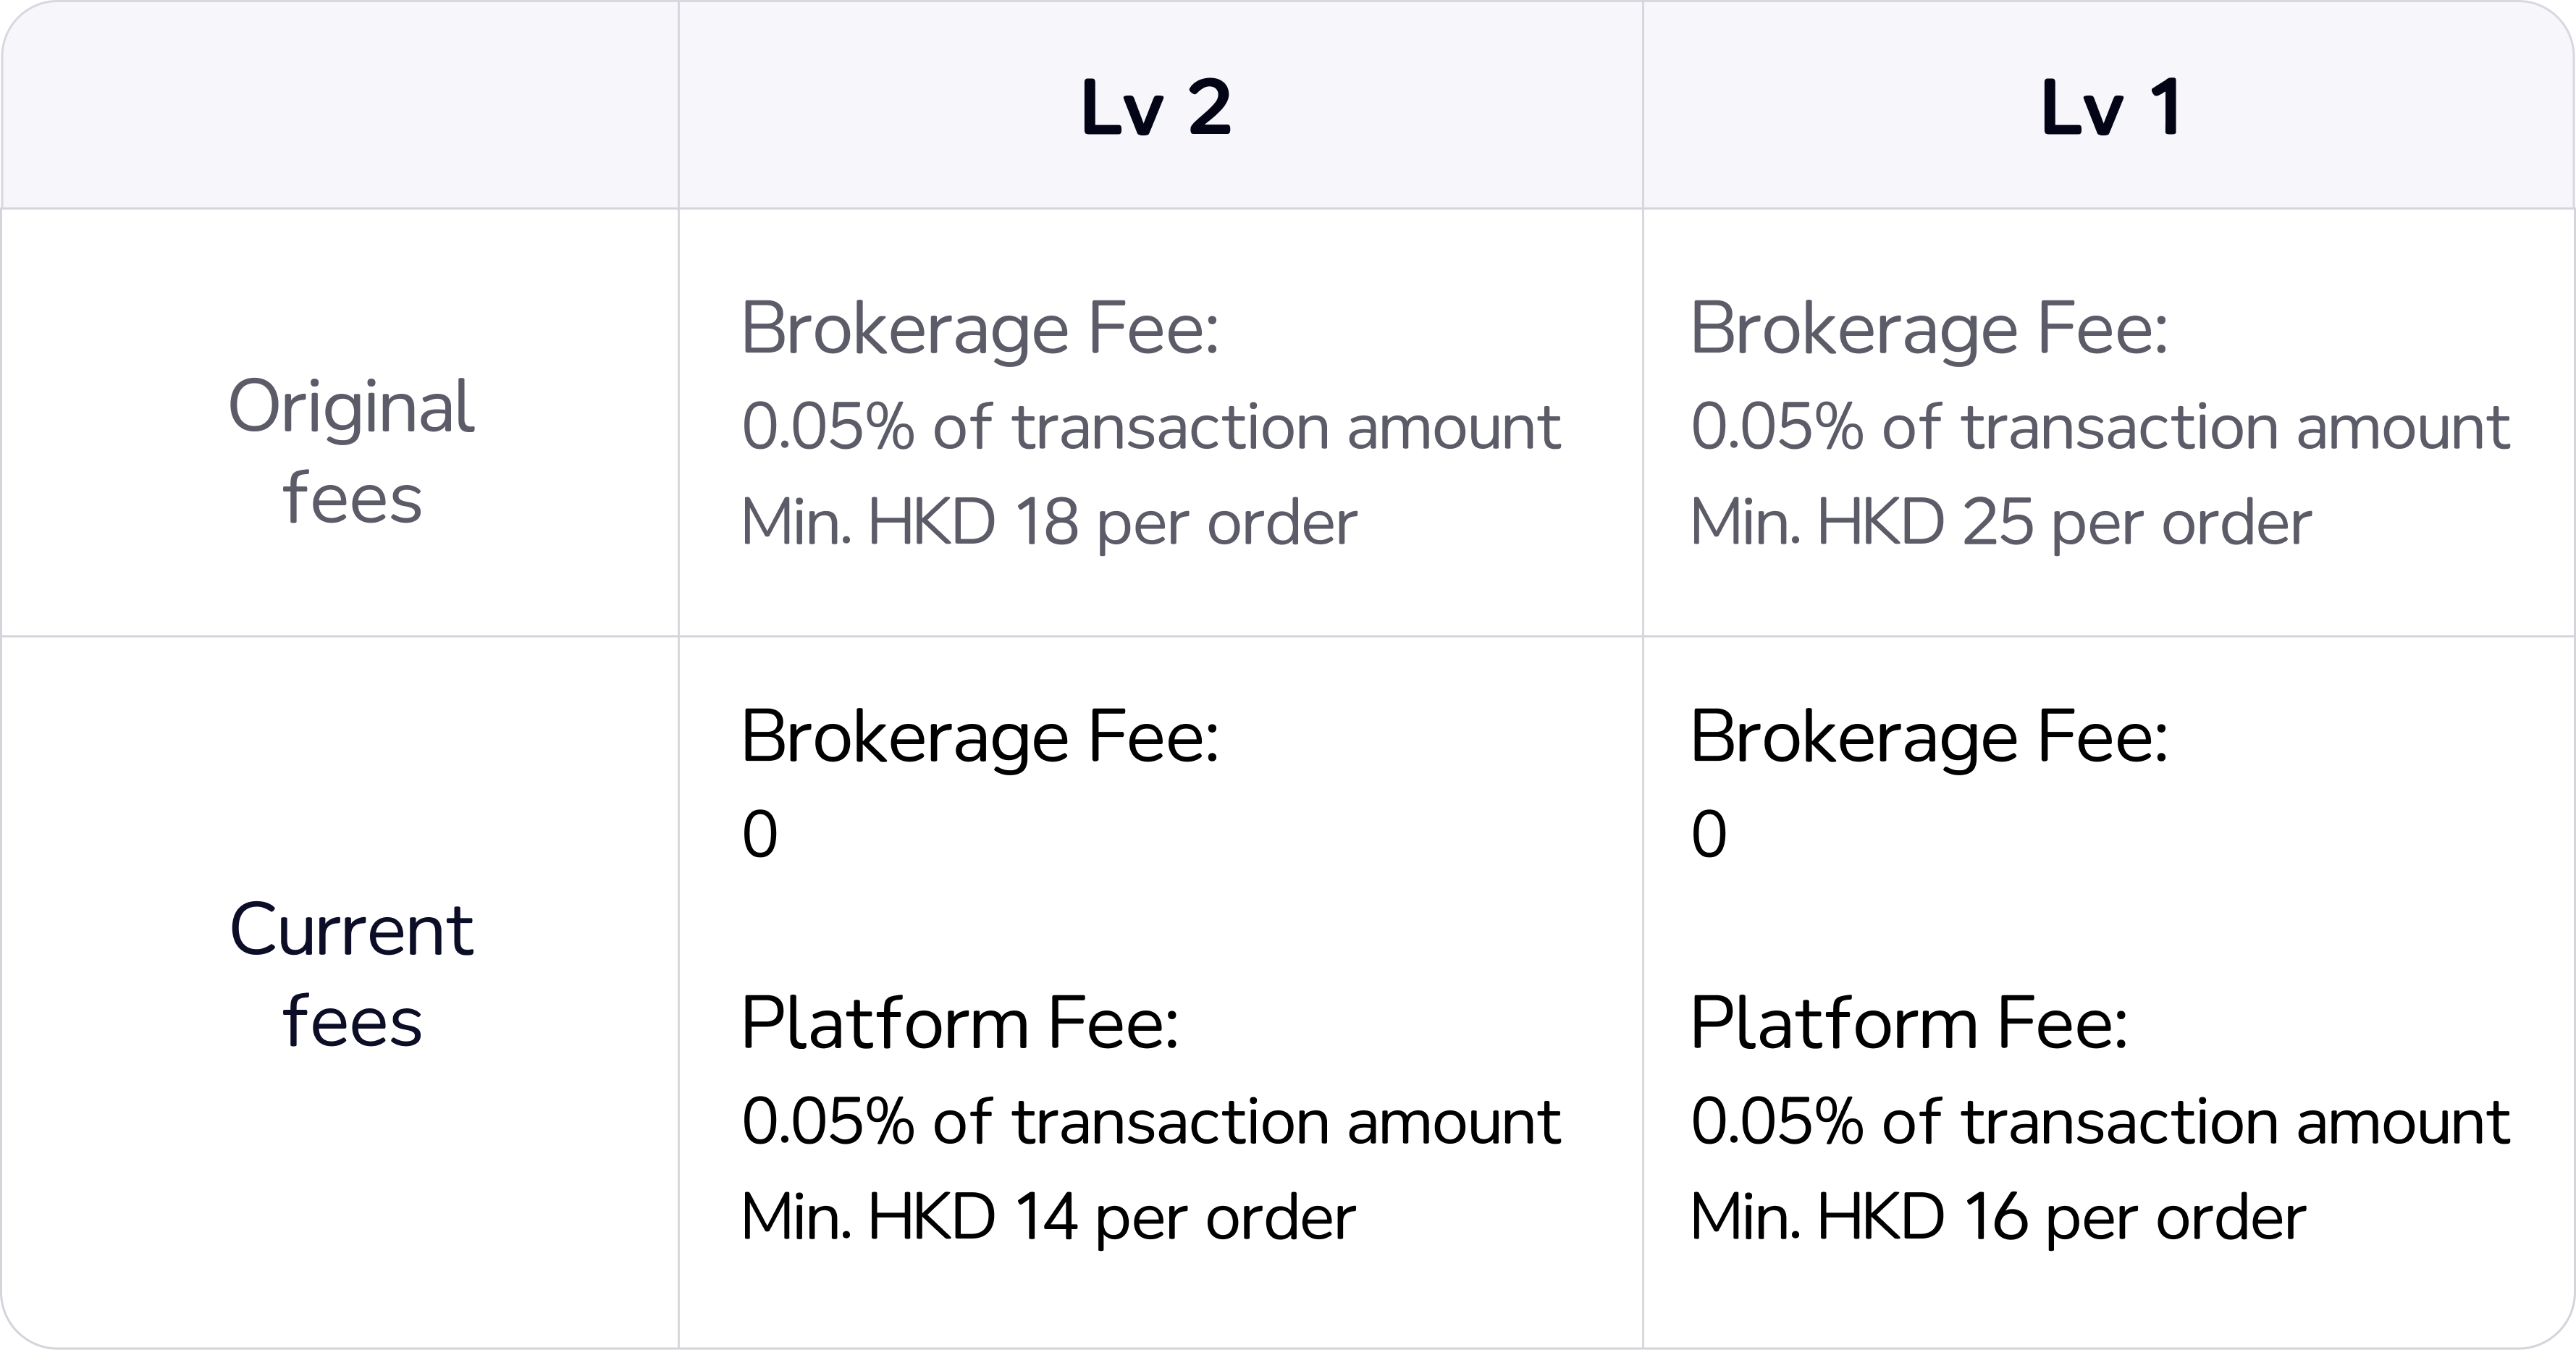Viewport: 2576px width, 1350px height.
Task: Click Lv 2 platform fee 0.05% transaction text
Action: tap(1150, 1121)
